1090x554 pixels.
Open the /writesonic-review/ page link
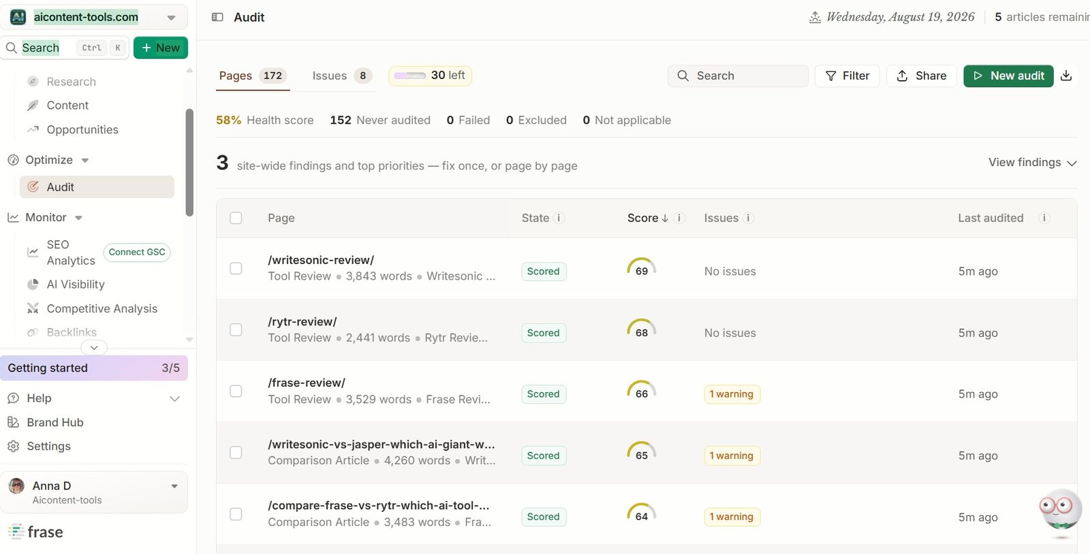coord(321,260)
